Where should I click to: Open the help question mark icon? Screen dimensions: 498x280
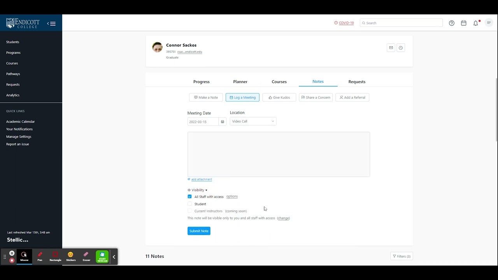(452, 23)
